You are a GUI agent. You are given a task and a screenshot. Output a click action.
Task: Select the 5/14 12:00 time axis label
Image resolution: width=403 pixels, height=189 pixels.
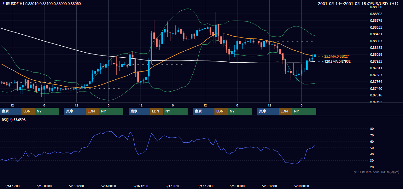click(12, 186)
